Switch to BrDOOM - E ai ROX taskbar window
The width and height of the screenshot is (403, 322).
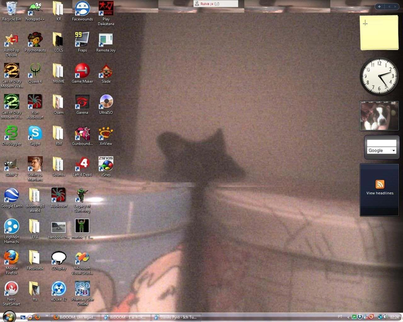[126, 317]
